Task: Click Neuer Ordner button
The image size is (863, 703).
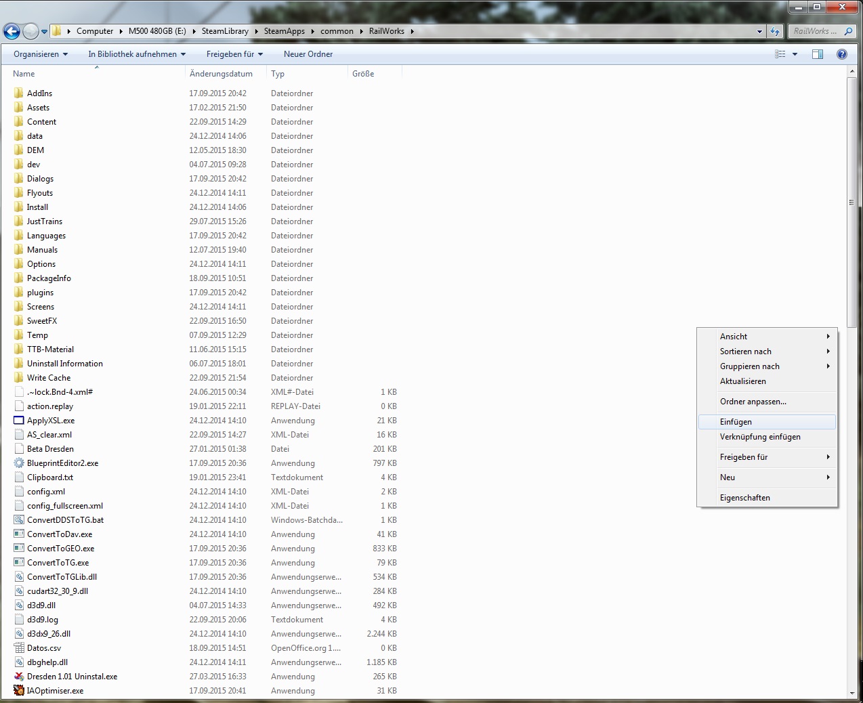Action: tap(308, 54)
